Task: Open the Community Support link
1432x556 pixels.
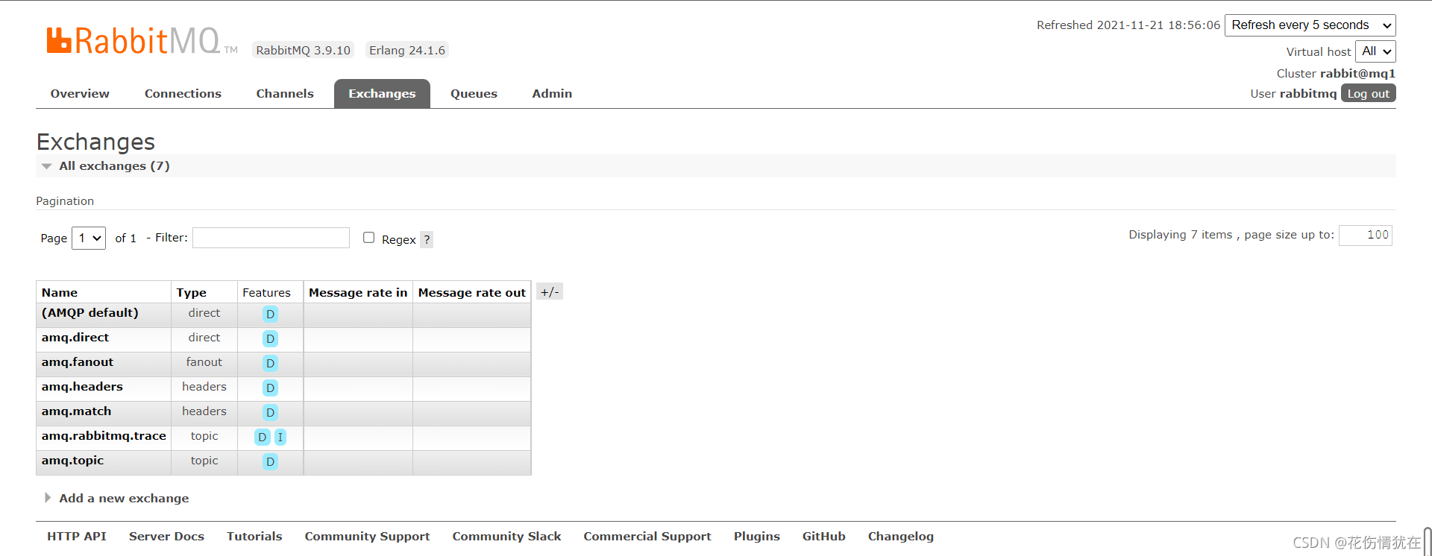Action: coord(367,536)
